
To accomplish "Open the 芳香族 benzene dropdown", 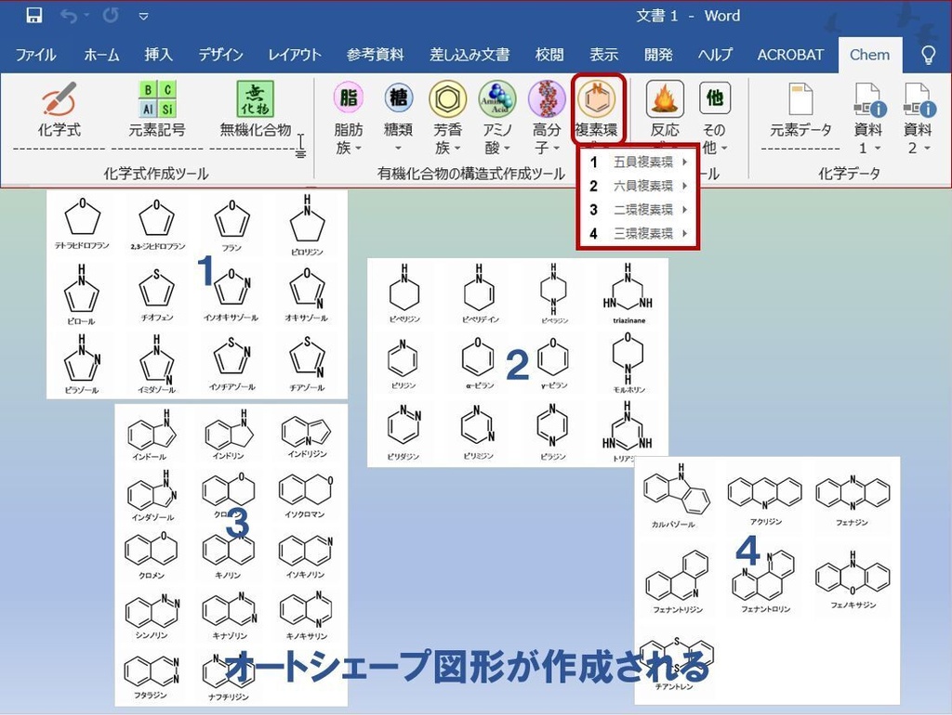I will (447, 118).
